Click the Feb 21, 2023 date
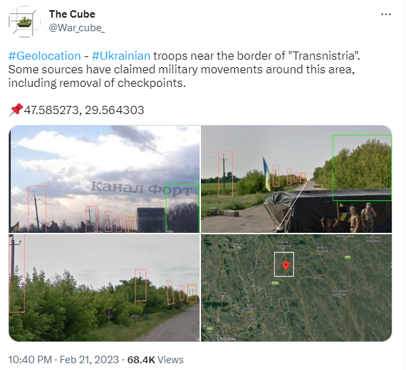406x370 pixels. [90, 361]
